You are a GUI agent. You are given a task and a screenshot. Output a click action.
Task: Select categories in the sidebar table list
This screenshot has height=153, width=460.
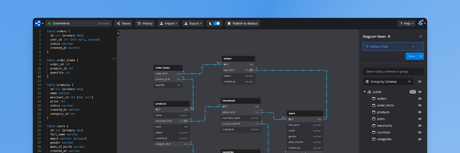pos(384,139)
